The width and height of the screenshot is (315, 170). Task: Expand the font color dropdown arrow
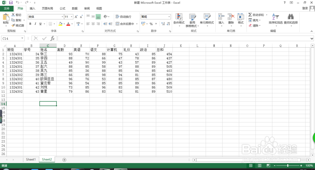72,24
